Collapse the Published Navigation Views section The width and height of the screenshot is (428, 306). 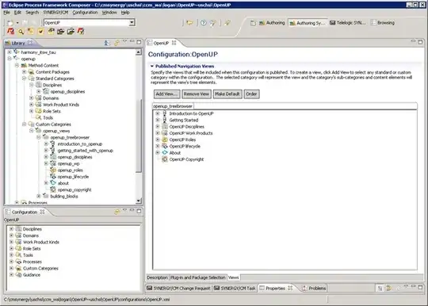pyautogui.click(x=152, y=66)
